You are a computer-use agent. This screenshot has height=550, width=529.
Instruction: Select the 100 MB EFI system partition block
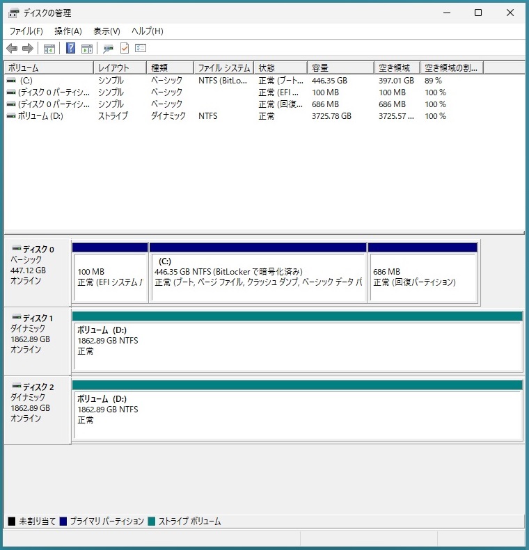[110, 273]
